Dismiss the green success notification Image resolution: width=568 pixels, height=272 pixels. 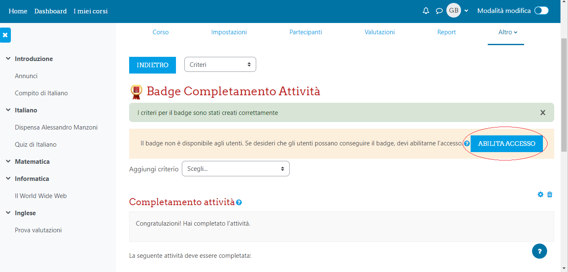click(x=543, y=113)
